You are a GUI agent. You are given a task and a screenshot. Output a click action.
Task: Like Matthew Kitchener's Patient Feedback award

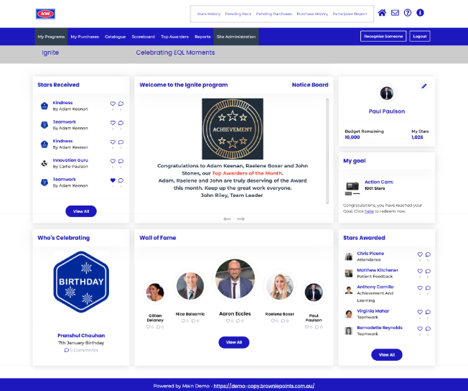(x=420, y=272)
